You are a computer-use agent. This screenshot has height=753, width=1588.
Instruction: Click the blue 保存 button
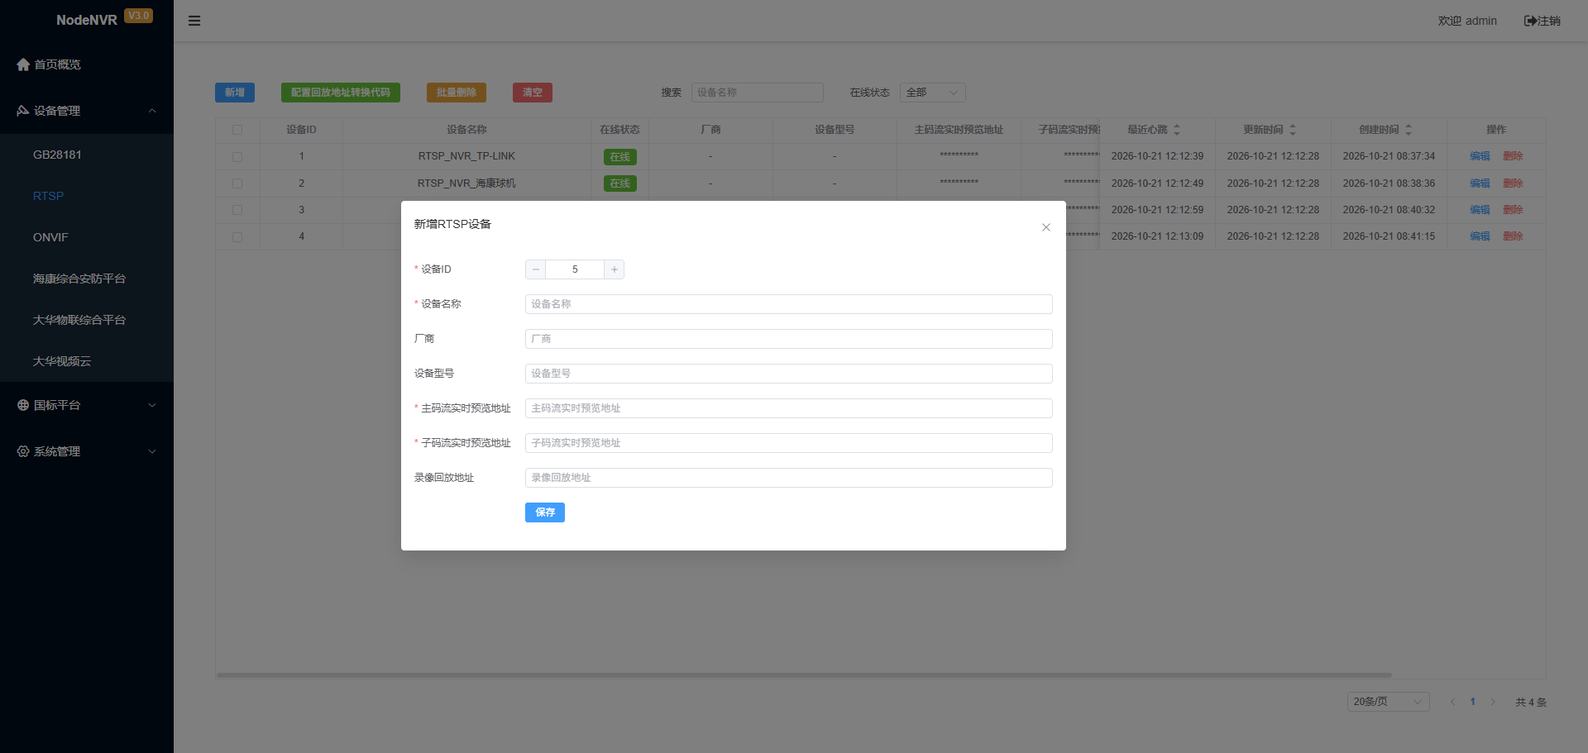pos(545,512)
